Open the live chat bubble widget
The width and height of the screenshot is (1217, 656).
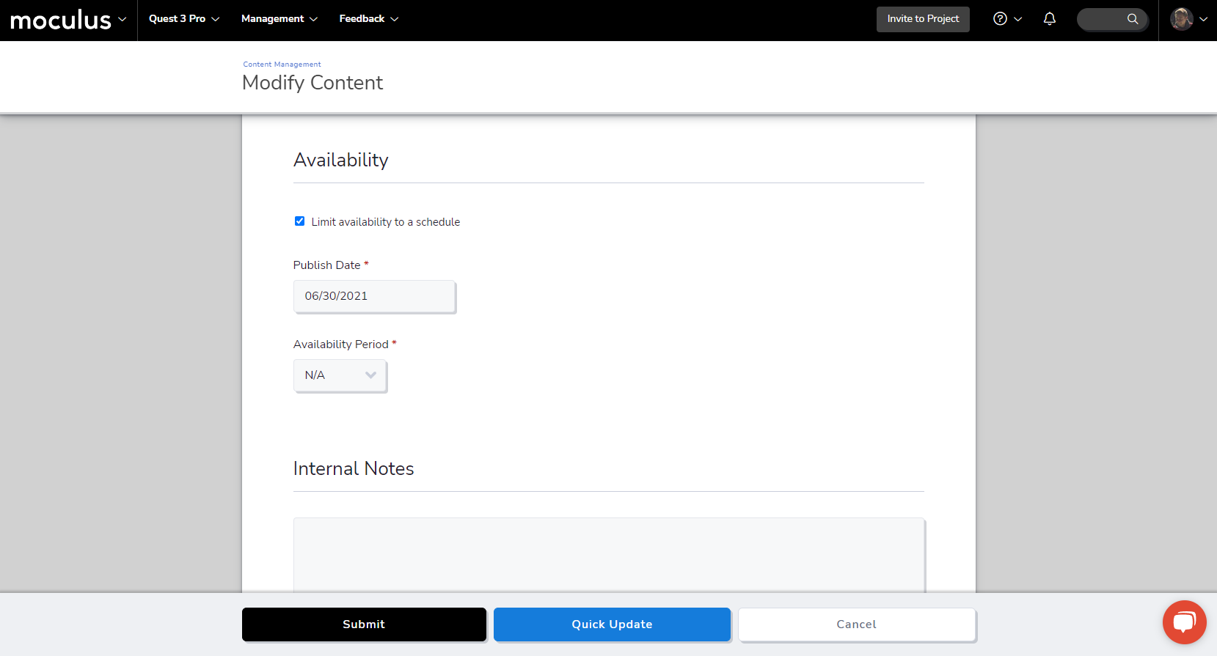(x=1184, y=622)
